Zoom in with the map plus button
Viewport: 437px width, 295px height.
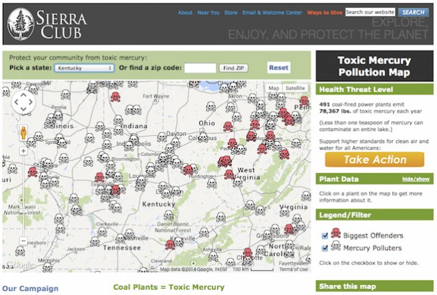click(x=23, y=151)
